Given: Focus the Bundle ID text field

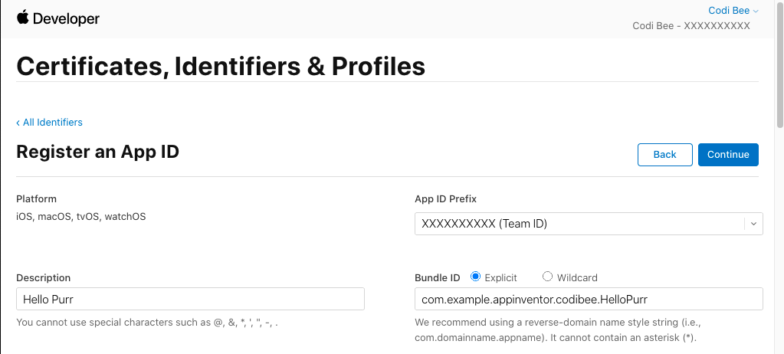Looking at the screenshot, I should coord(588,299).
